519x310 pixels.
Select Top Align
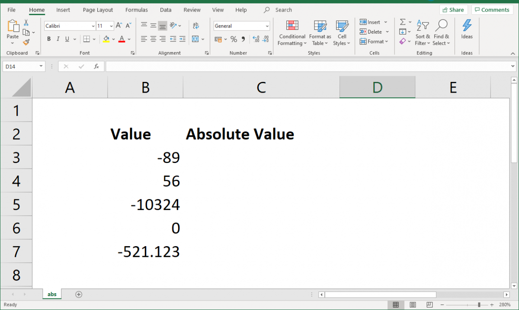click(144, 25)
